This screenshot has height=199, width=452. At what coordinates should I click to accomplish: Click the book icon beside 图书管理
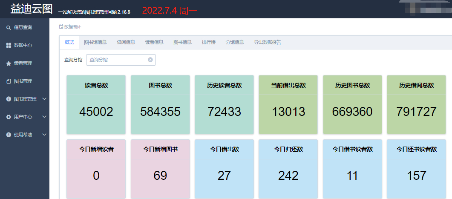pyautogui.click(x=9, y=81)
